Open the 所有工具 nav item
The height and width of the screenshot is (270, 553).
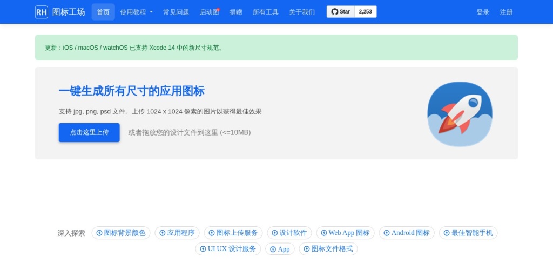tap(266, 12)
